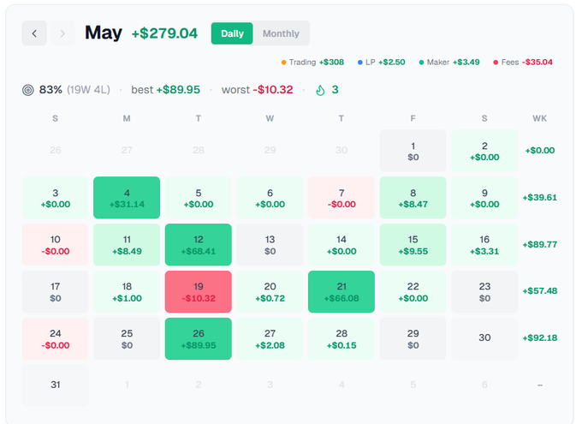Viewport: 582px width, 424px height.
Task: Select the May 17 day cell
Action: click(56, 292)
